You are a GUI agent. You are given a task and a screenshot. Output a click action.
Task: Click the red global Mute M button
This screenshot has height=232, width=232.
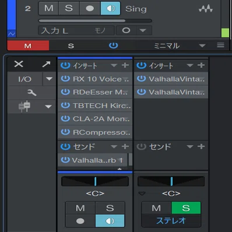[x=28, y=46]
